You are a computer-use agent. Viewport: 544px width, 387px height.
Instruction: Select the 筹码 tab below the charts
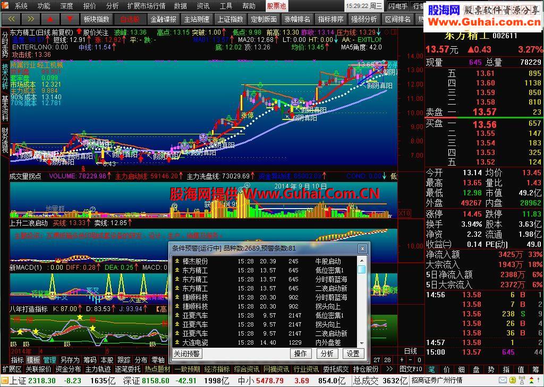tap(90, 360)
